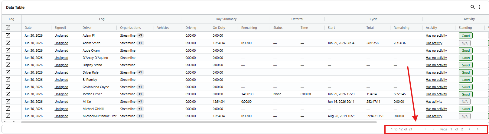Click N/A standing badge for Mi Ke

click(465, 102)
